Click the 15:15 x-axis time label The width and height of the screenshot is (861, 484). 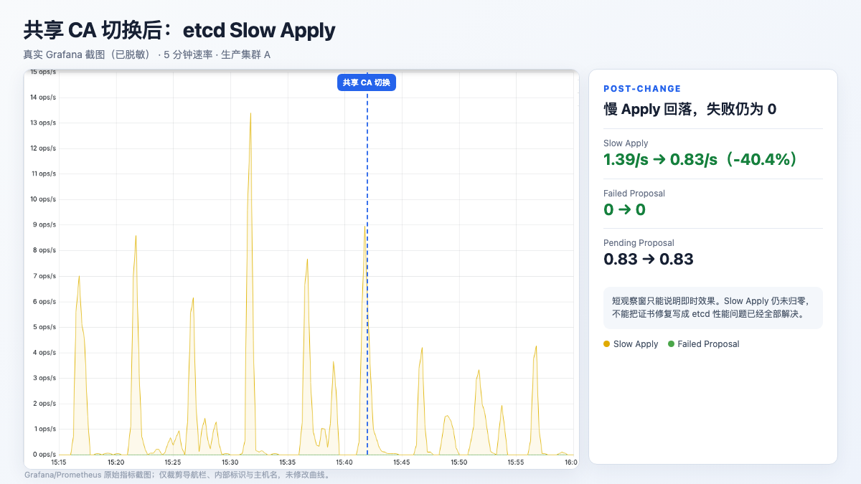click(x=59, y=462)
